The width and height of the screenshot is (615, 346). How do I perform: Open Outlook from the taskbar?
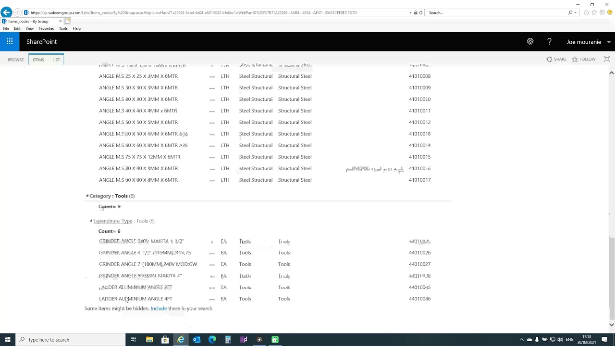(197, 340)
